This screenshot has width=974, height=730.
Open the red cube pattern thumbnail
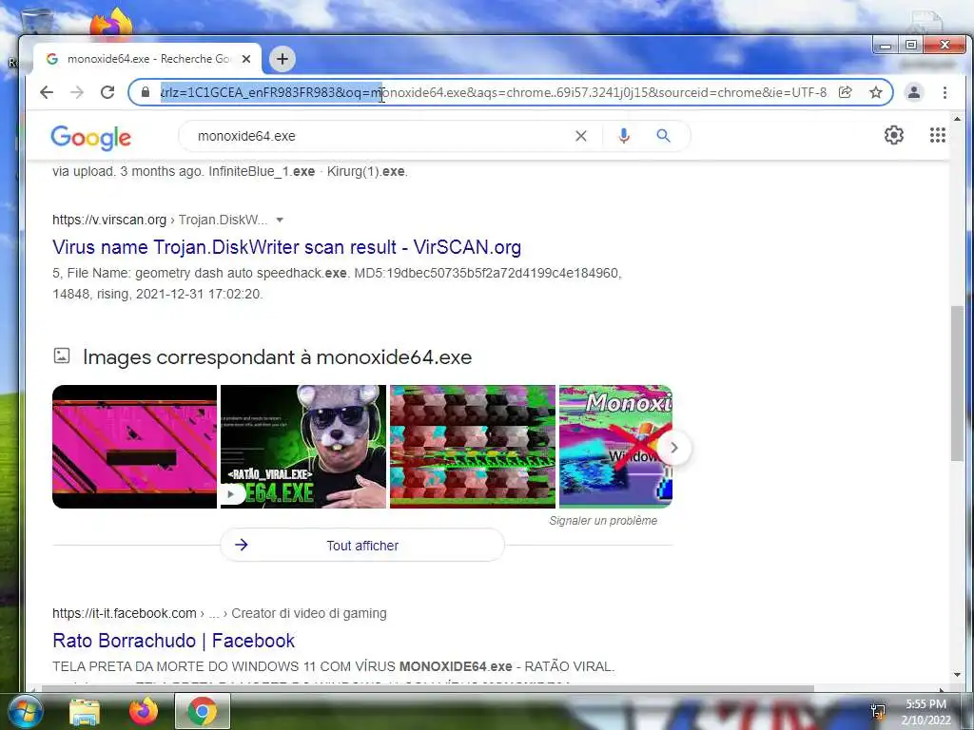pyautogui.click(x=473, y=447)
